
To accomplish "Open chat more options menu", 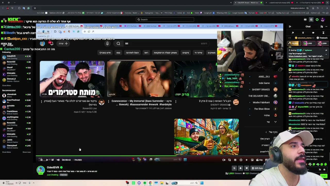I will [326, 27].
